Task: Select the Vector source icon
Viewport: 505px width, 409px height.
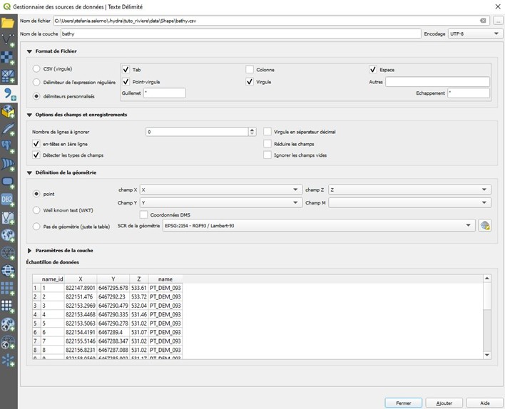Action: click(8, 40)
